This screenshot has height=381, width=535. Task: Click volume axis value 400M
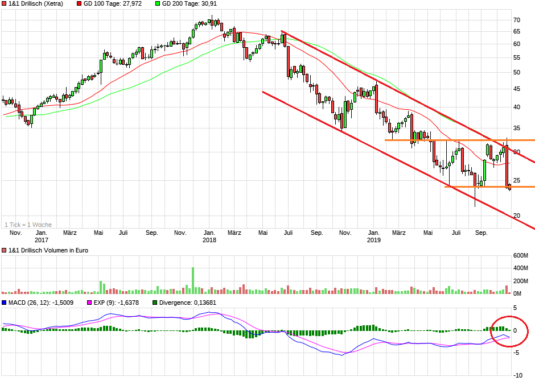click(x=521, y=268)
